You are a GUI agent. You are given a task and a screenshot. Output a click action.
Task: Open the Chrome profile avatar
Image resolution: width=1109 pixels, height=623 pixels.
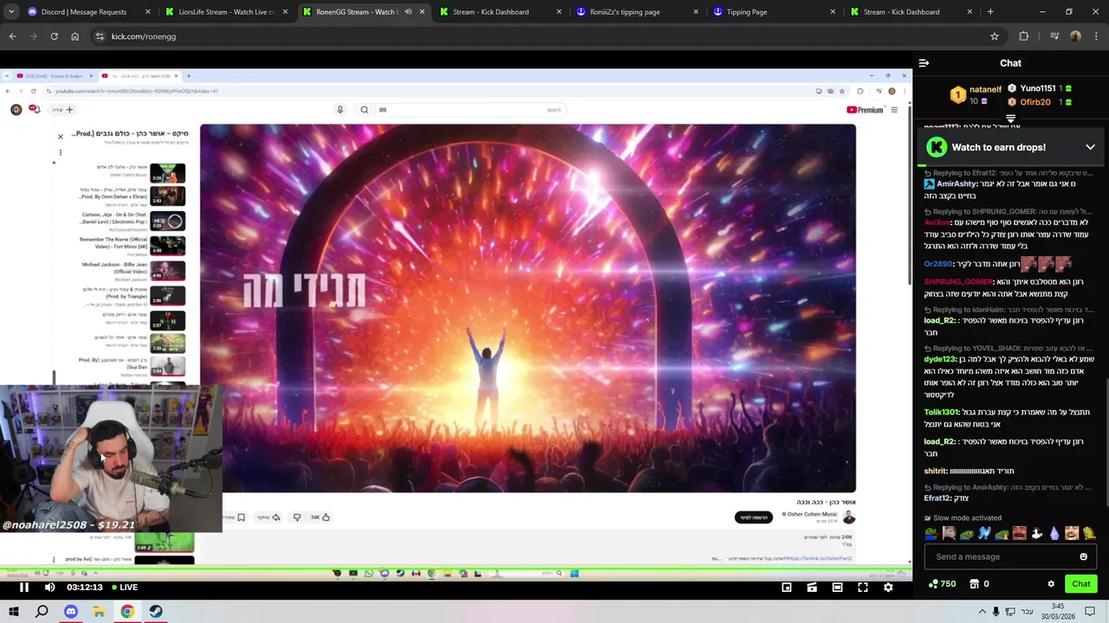[1075, 36]
